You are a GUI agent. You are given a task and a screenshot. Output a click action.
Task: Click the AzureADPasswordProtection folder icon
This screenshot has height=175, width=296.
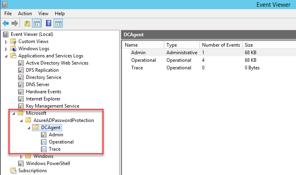[x=28, y=120]
